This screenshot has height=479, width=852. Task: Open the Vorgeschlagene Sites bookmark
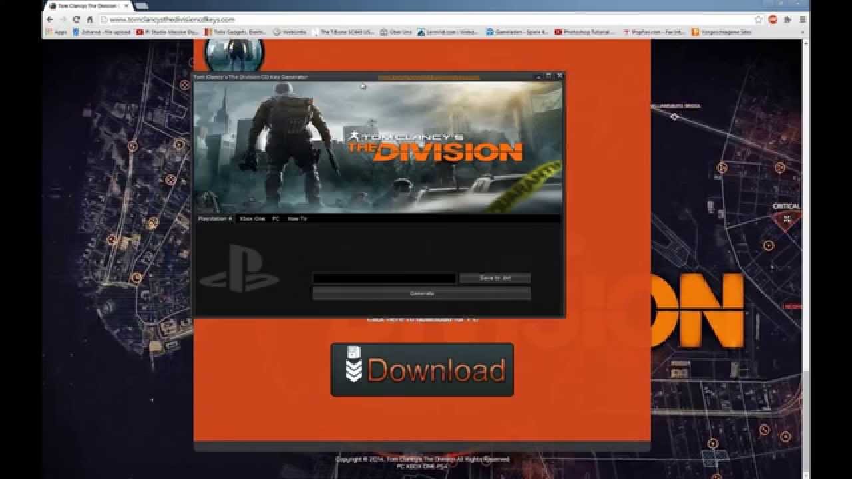point(722,32)
